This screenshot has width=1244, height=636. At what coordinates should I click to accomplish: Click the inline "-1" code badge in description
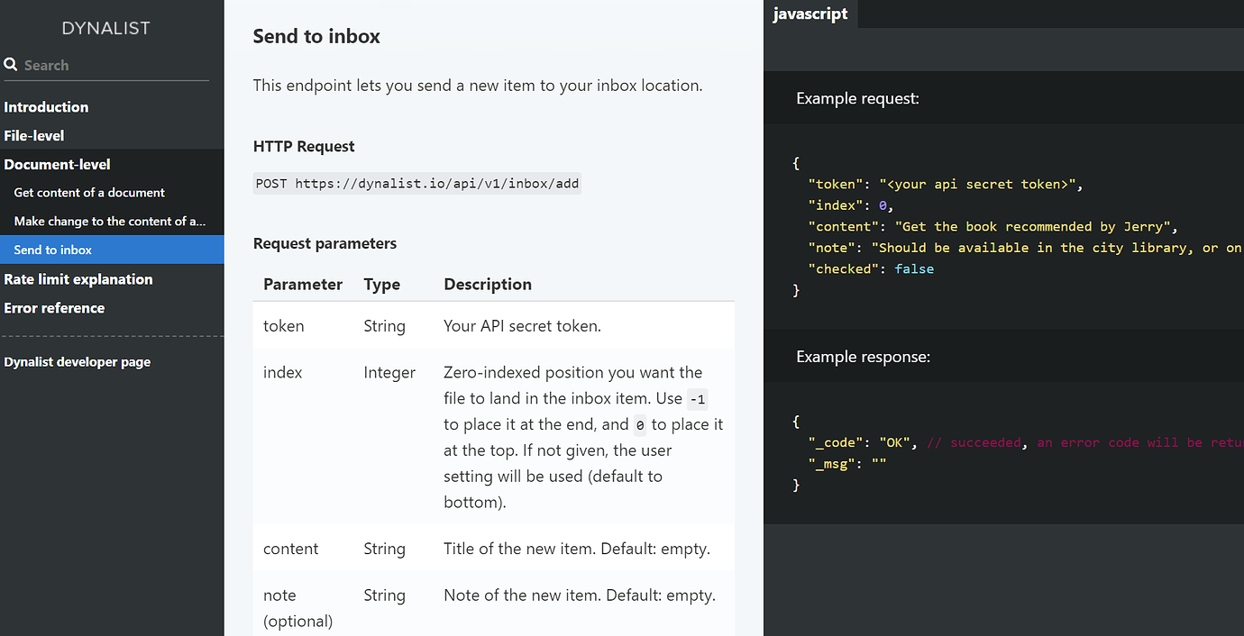[697, 398]
